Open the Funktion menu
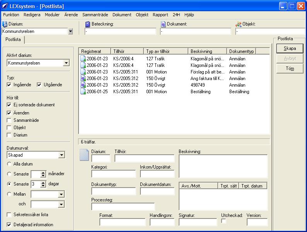The width and height of the screenshot is (307, 232). [x=11, y=15]
